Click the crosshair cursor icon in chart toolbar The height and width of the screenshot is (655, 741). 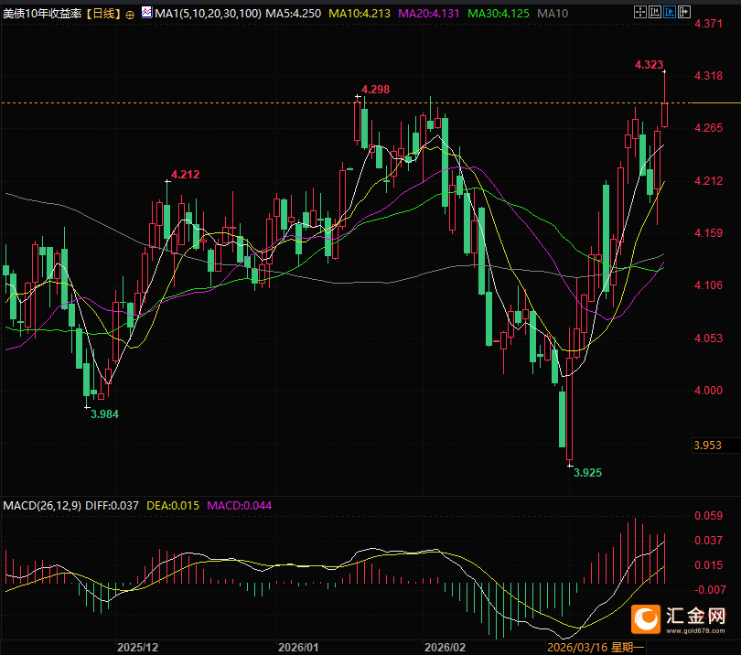click(639, 12)
